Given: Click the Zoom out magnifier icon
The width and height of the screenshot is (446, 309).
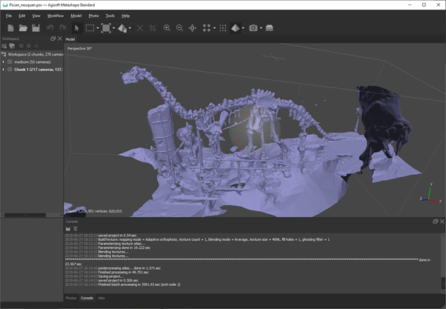Looking at the screenshot, I should pyautogui.click(x=179, y=28).
